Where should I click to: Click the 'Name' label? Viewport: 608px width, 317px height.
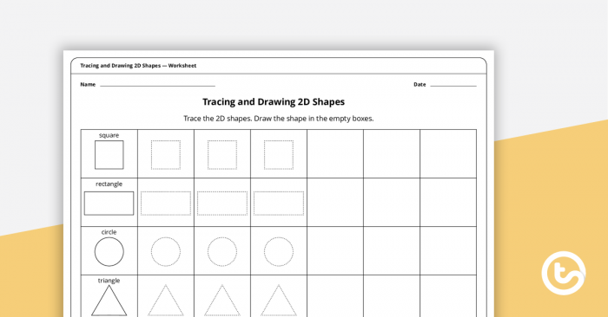[x=88, y=84]
